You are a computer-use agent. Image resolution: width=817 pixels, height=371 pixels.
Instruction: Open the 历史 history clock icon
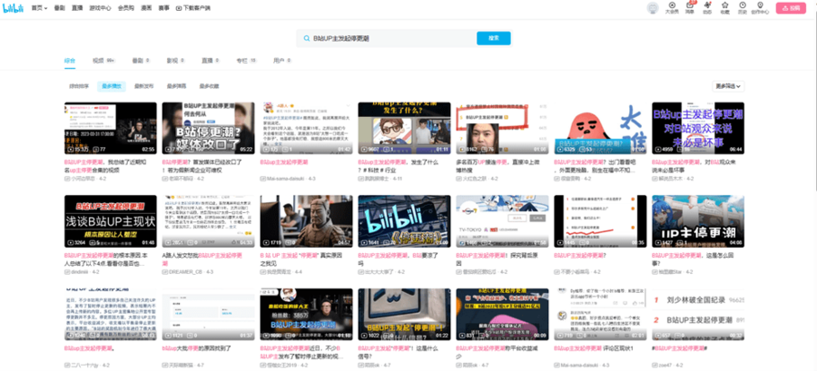tap(742, 7)
